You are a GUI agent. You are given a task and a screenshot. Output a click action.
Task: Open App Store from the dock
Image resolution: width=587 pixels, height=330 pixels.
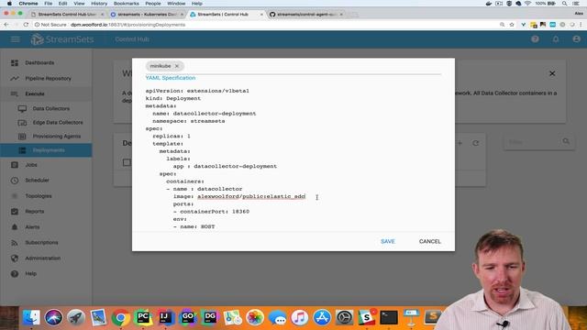(x=322, y=317)
